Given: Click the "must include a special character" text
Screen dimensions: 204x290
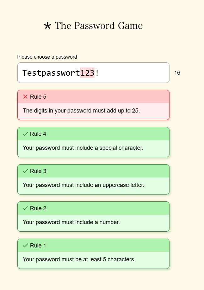Looking at the screenshot, I should pyautogui.click(x=83, y=148).
